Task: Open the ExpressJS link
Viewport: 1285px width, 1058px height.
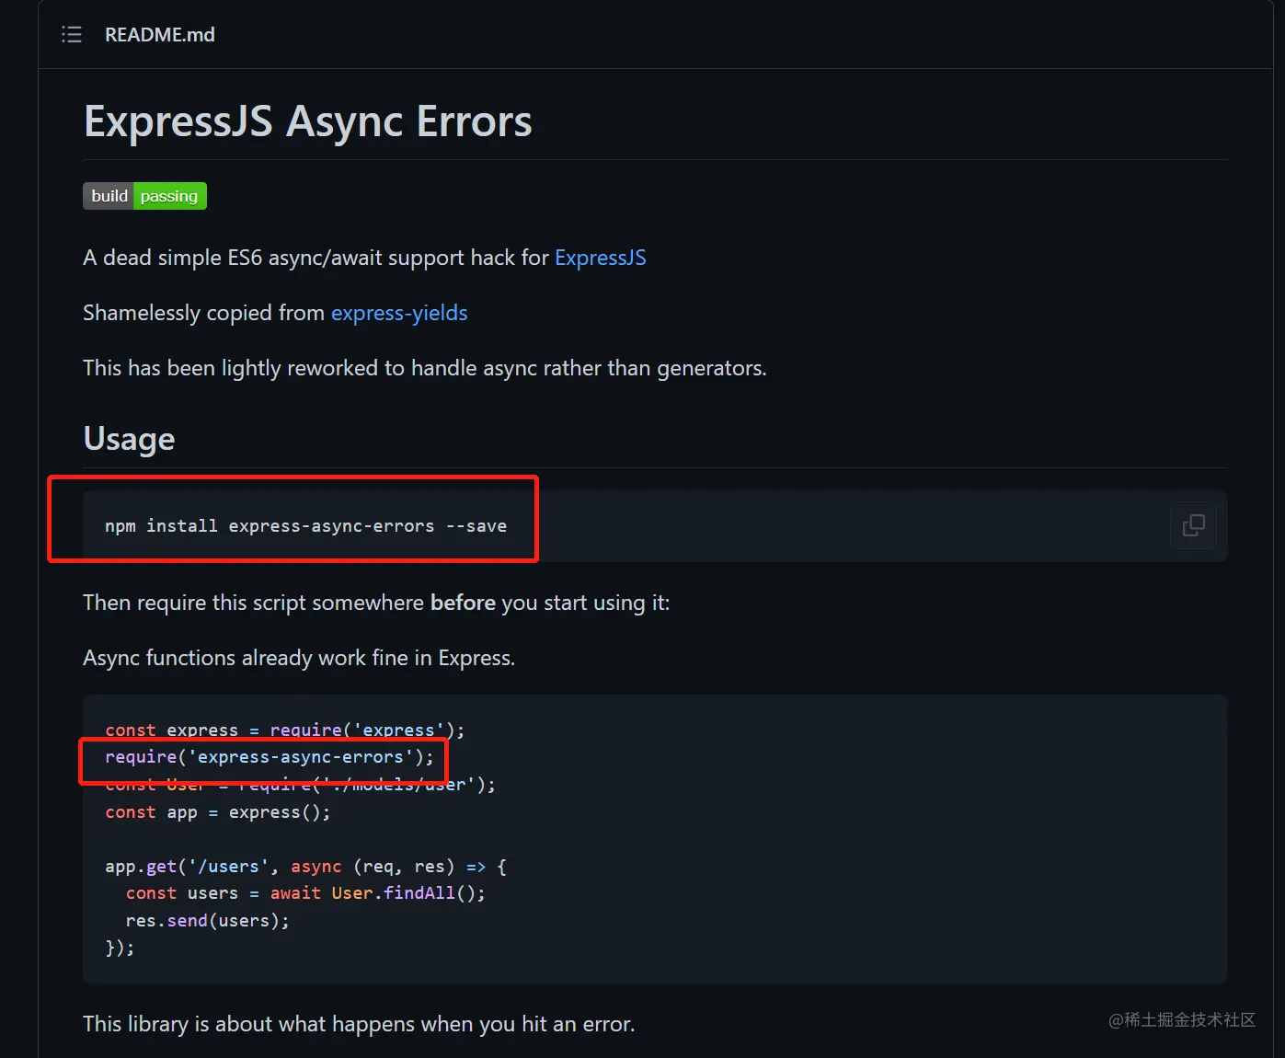Action: tap(600, 258)
